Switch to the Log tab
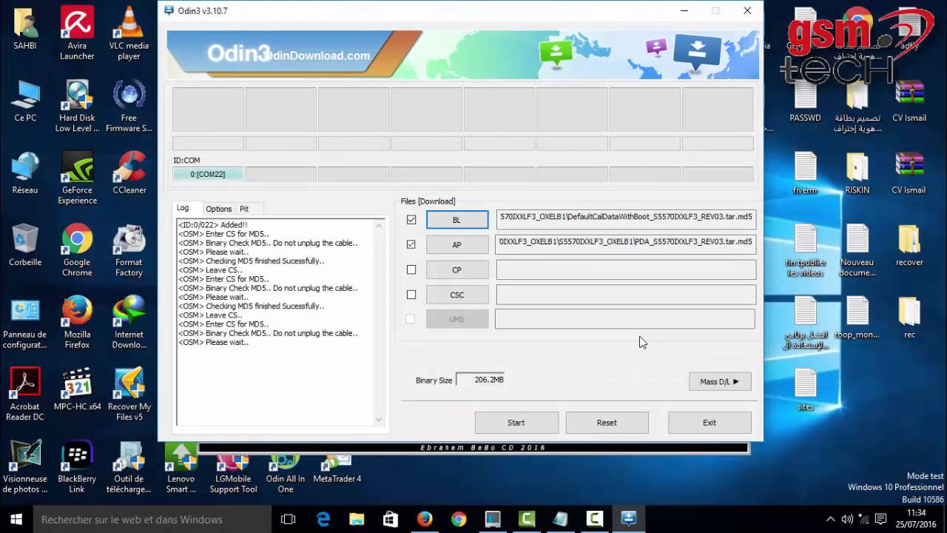This screenshot has width=947, height=533. coord(183,208)
